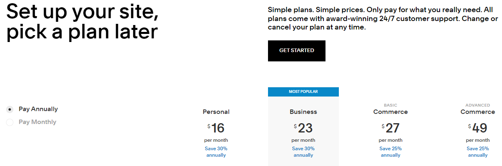The width and height of the screenshot is (502, 166).
Task: Click the $49 Advanced Commerce price
Action: (x=479, y=128)
